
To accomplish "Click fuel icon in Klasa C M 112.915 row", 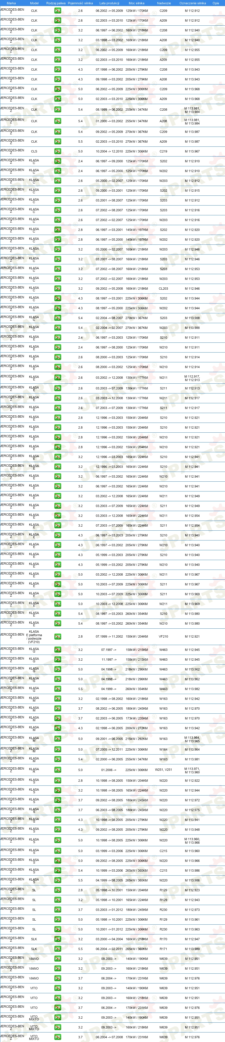I will pyautogui.click(x=58, y=191).
